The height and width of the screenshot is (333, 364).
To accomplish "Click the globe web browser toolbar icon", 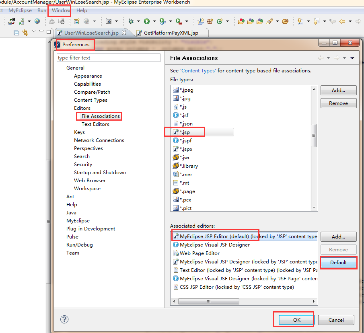I will tap(37, 21).
